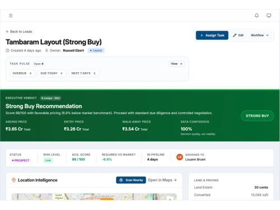Click the map preview thumbnail
Image resolution: width=280 pixels, height=210 pixels.
[x=94, y=197]
